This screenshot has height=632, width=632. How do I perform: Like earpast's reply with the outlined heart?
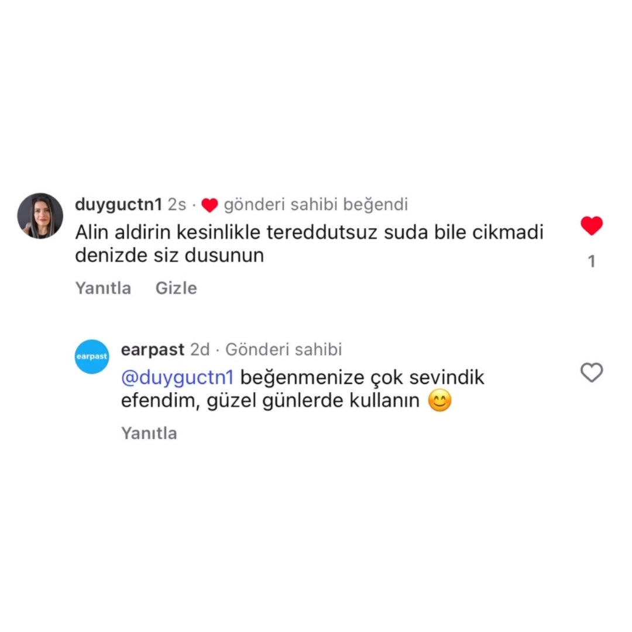tap(591, 372)
